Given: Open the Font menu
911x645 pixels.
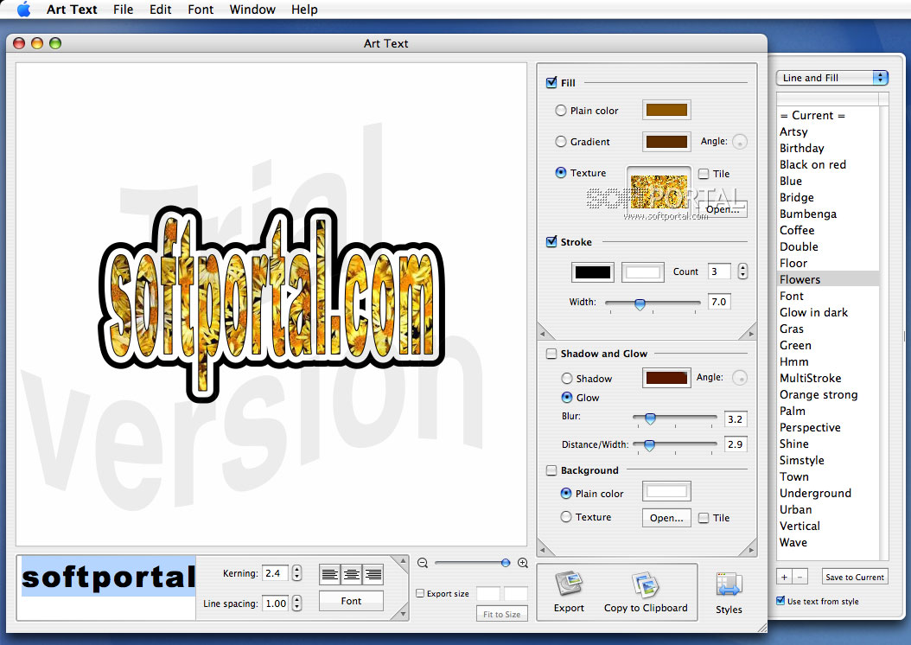Looking at the screenshot, I should click(201, 10).
